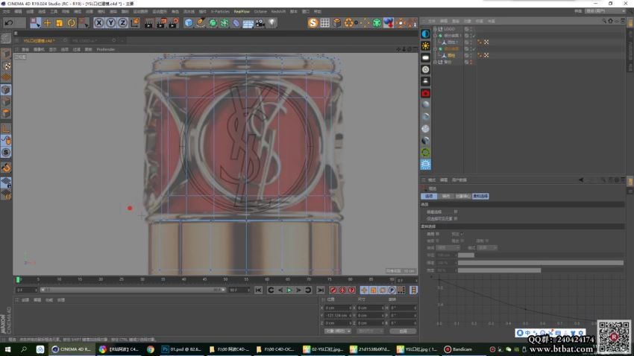The height and width of the screenshot is (356, 634).
Task: Open the falloff mode dropdown in attributes
Action: click(448, 247)
